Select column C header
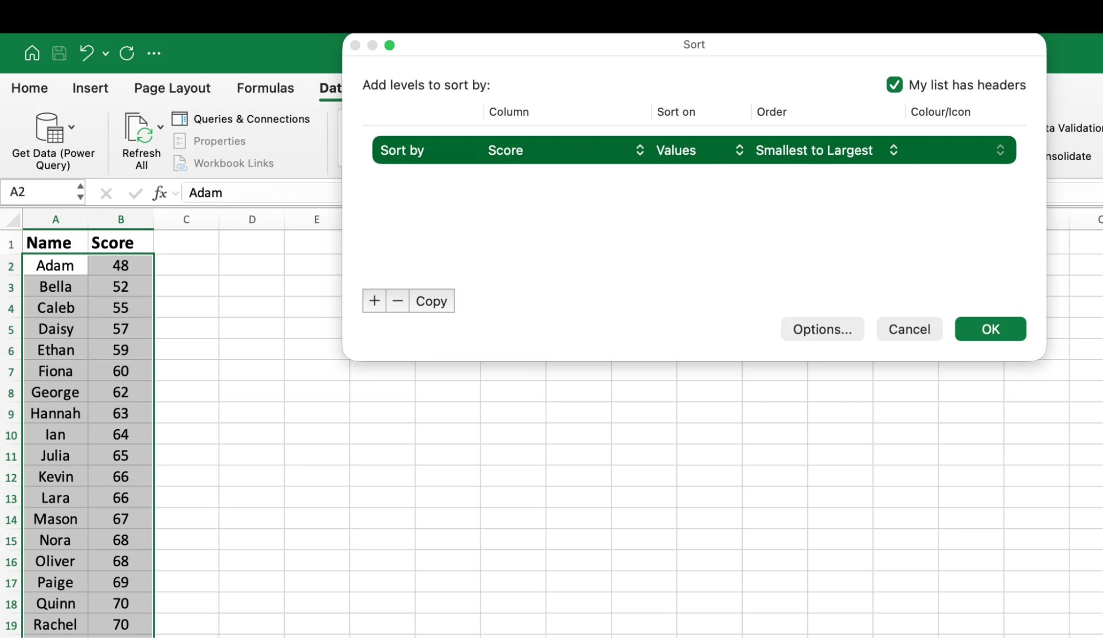 point(187,219)
